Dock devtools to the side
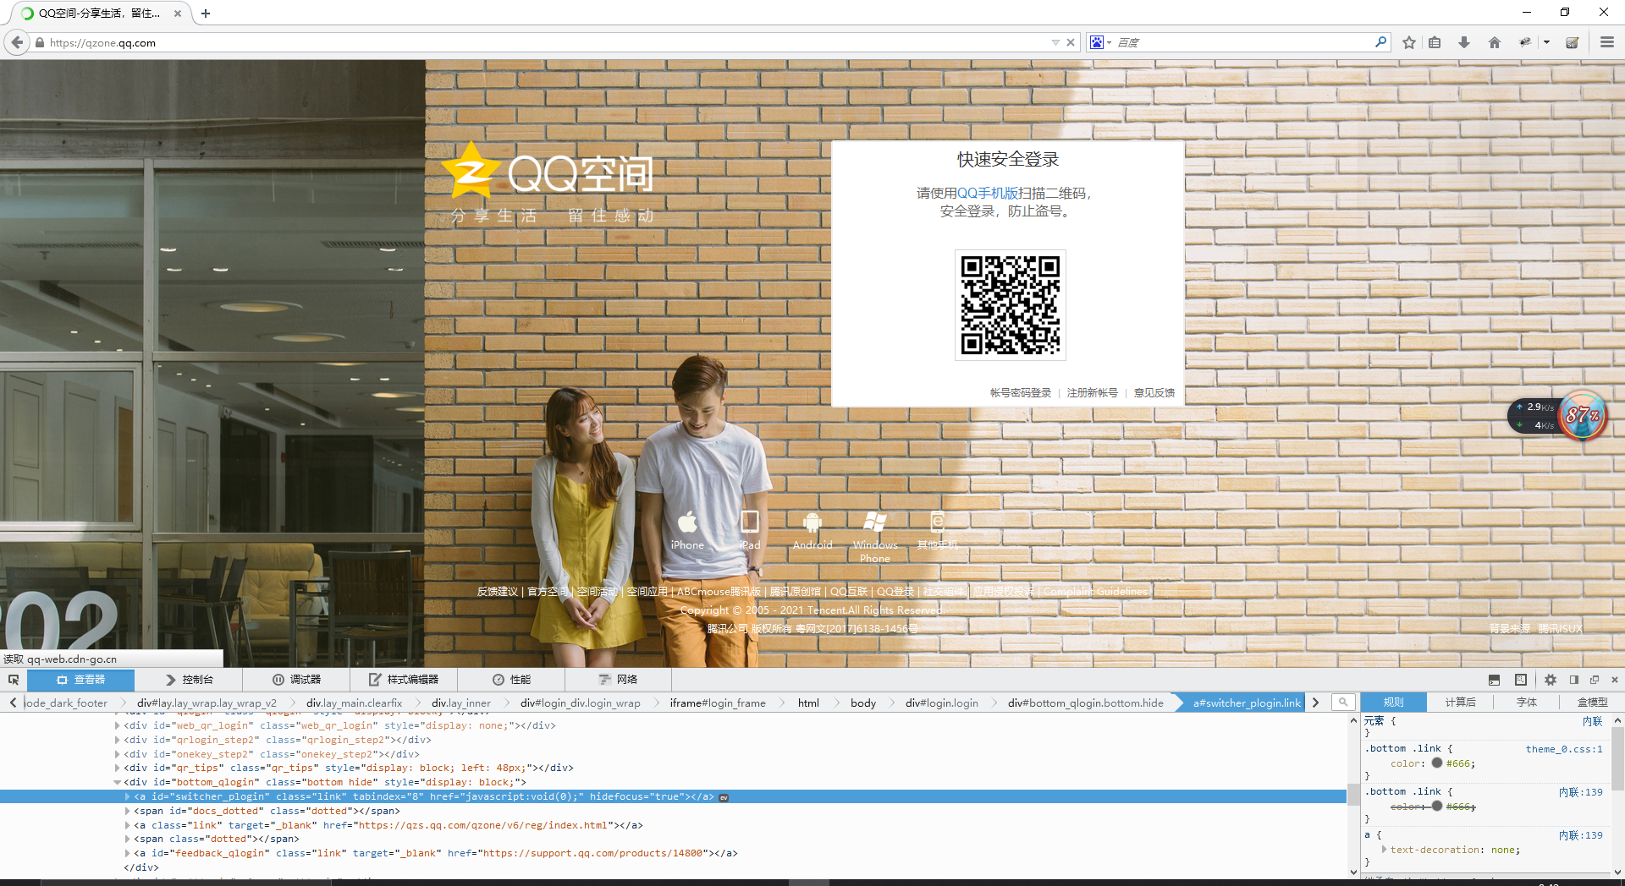 point(1574,680)
